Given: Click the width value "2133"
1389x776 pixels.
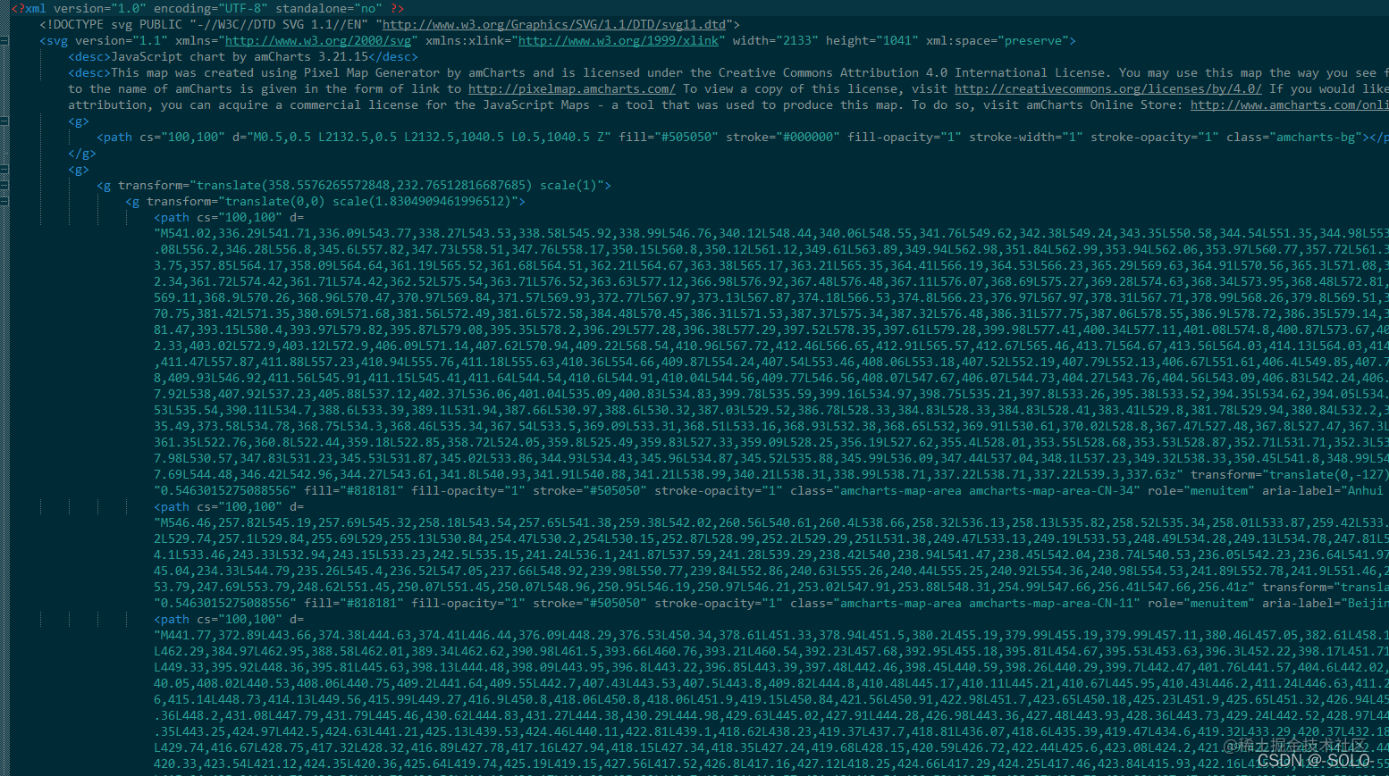Looking at the screenshot, I should point(797,40).
